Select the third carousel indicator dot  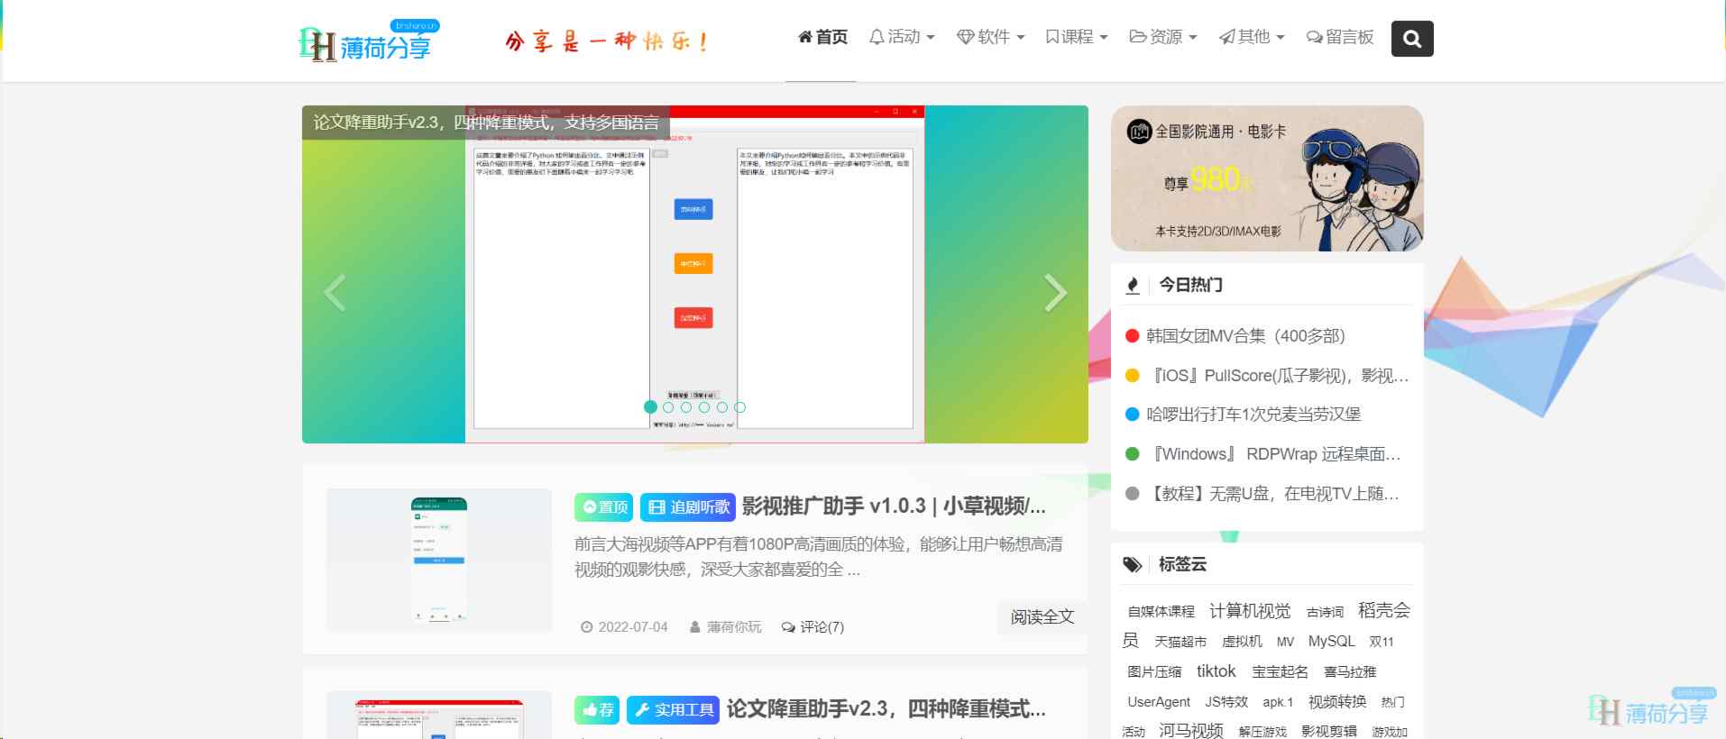[x=686, y=407]
